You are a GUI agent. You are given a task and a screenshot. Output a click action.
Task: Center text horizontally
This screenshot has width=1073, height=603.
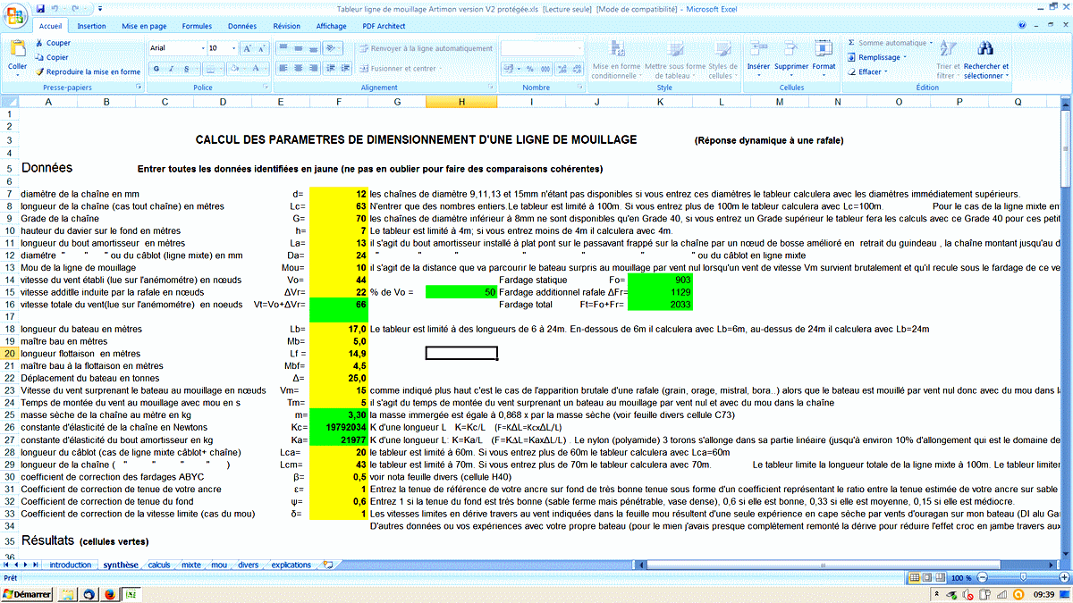pos(300,68)
